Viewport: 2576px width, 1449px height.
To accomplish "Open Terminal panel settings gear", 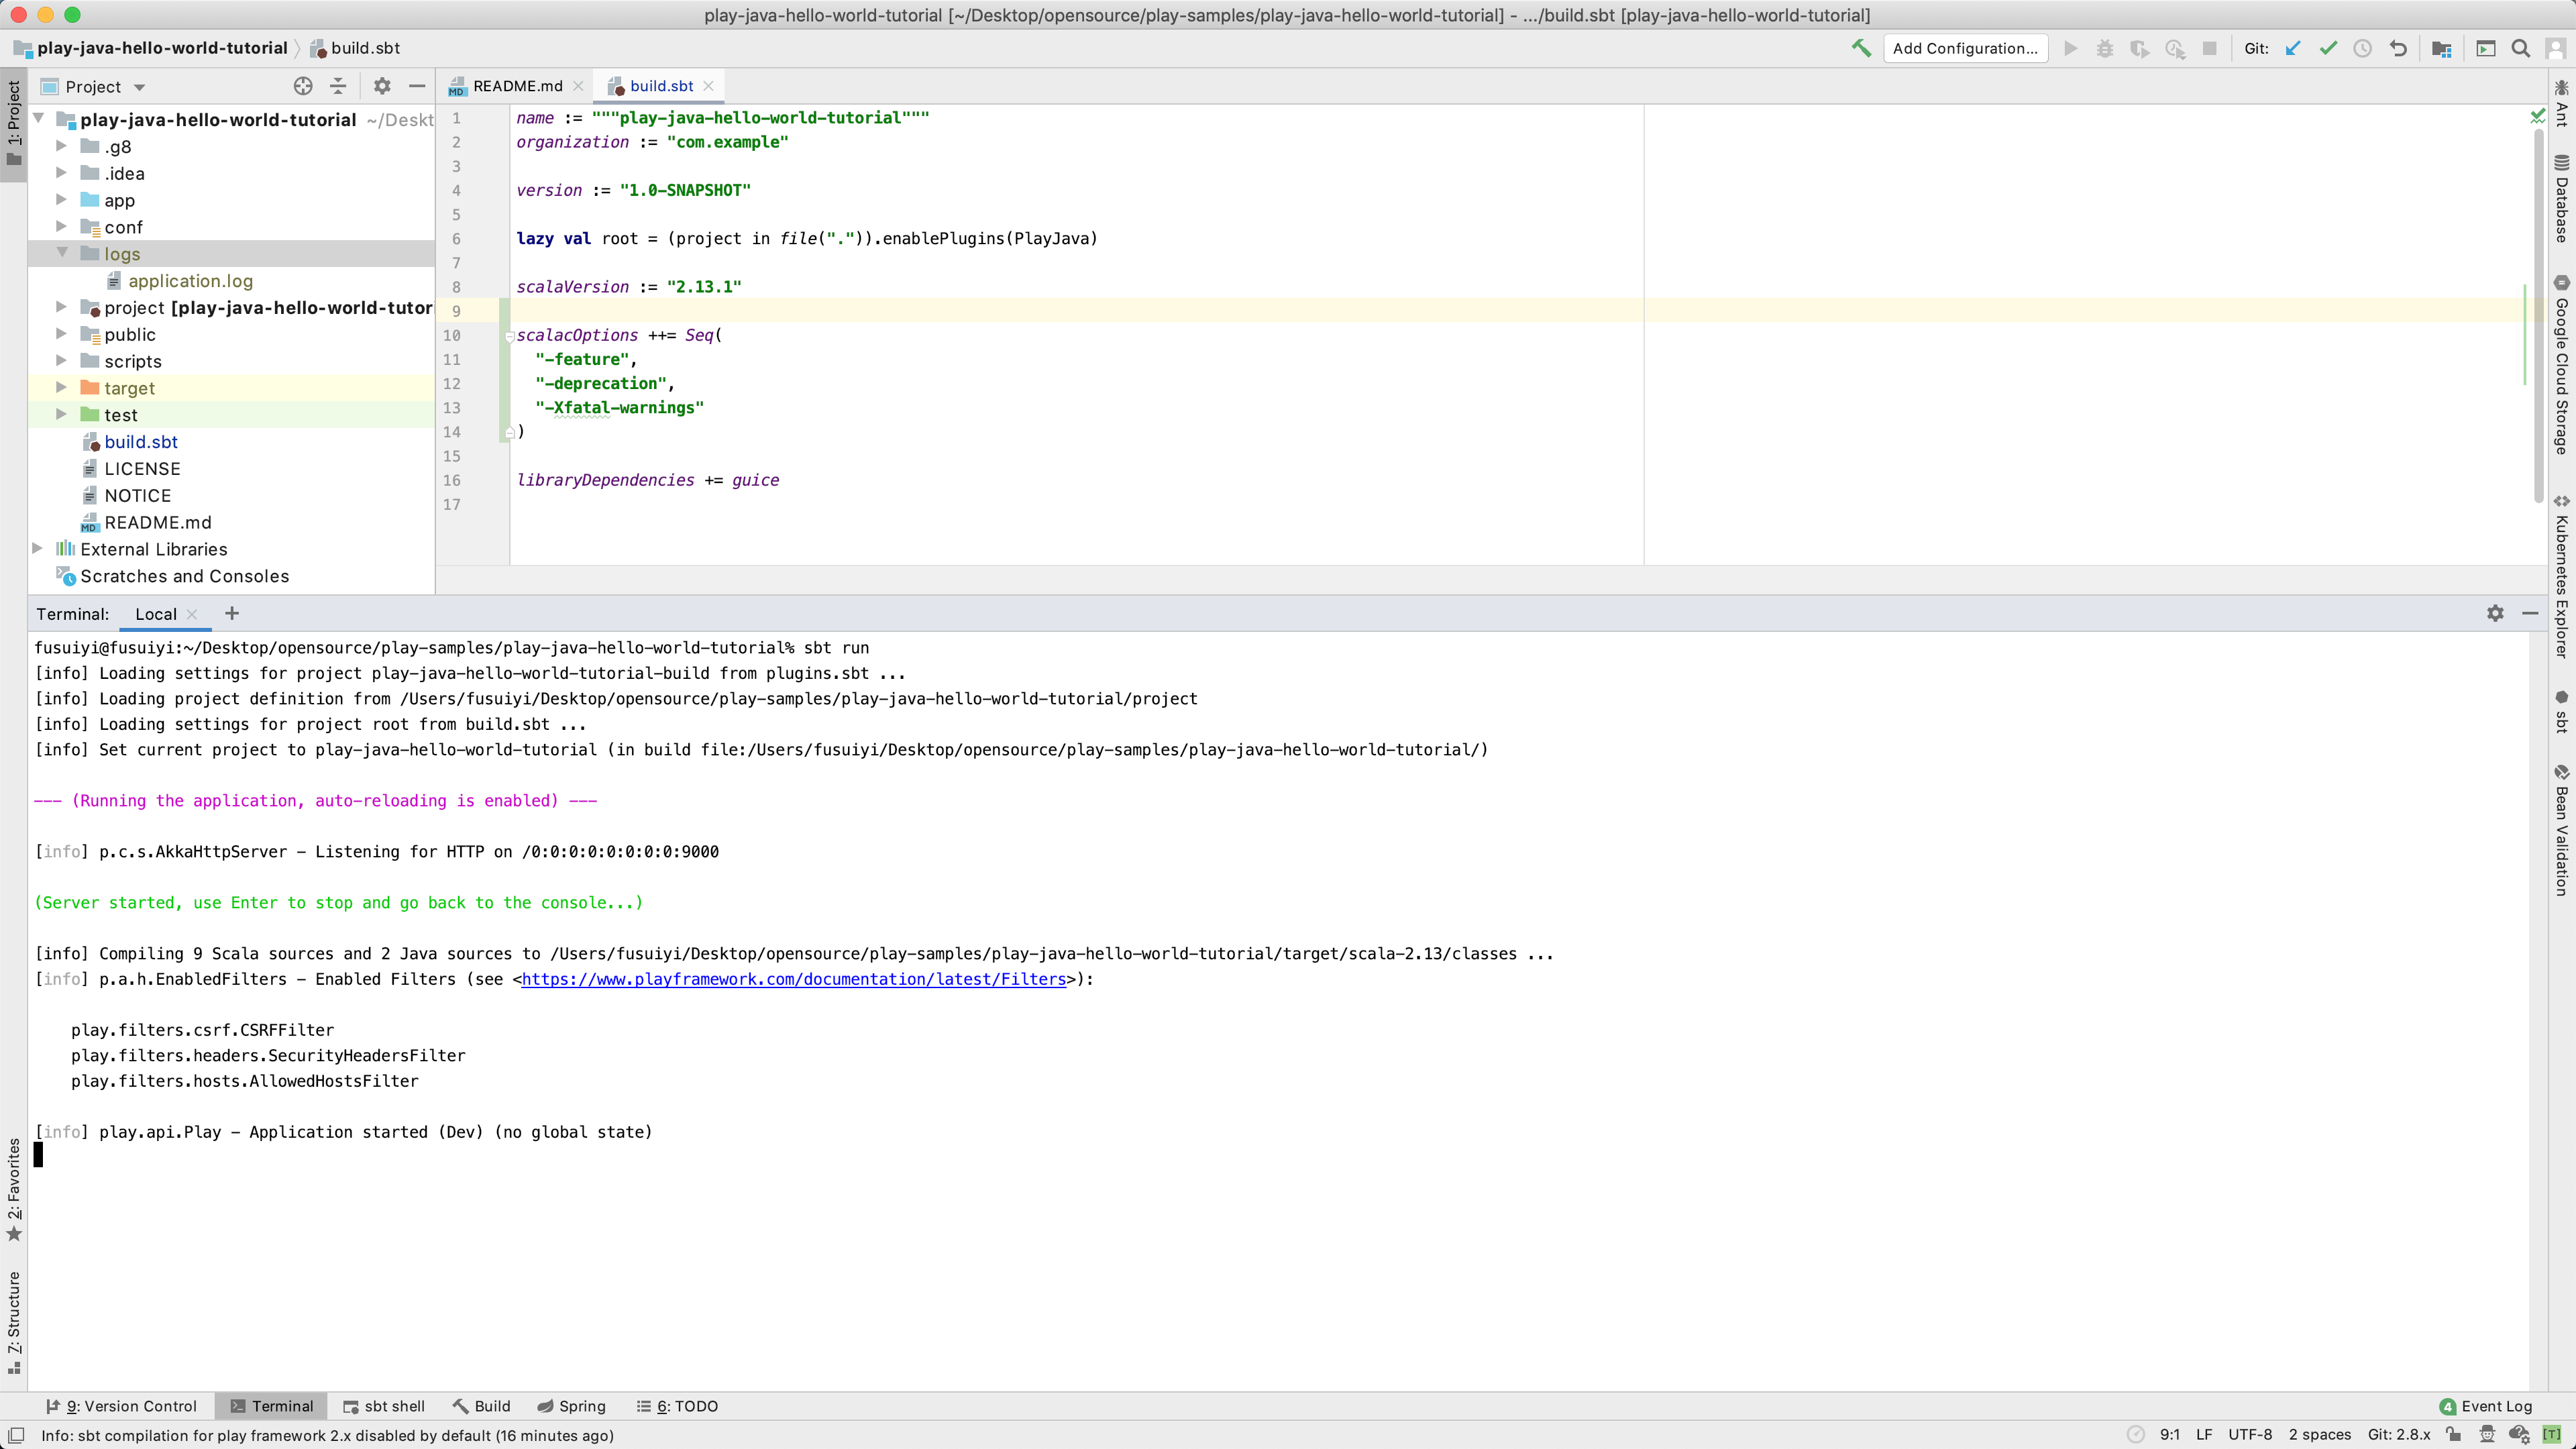I will click(x=2495, y=613).
